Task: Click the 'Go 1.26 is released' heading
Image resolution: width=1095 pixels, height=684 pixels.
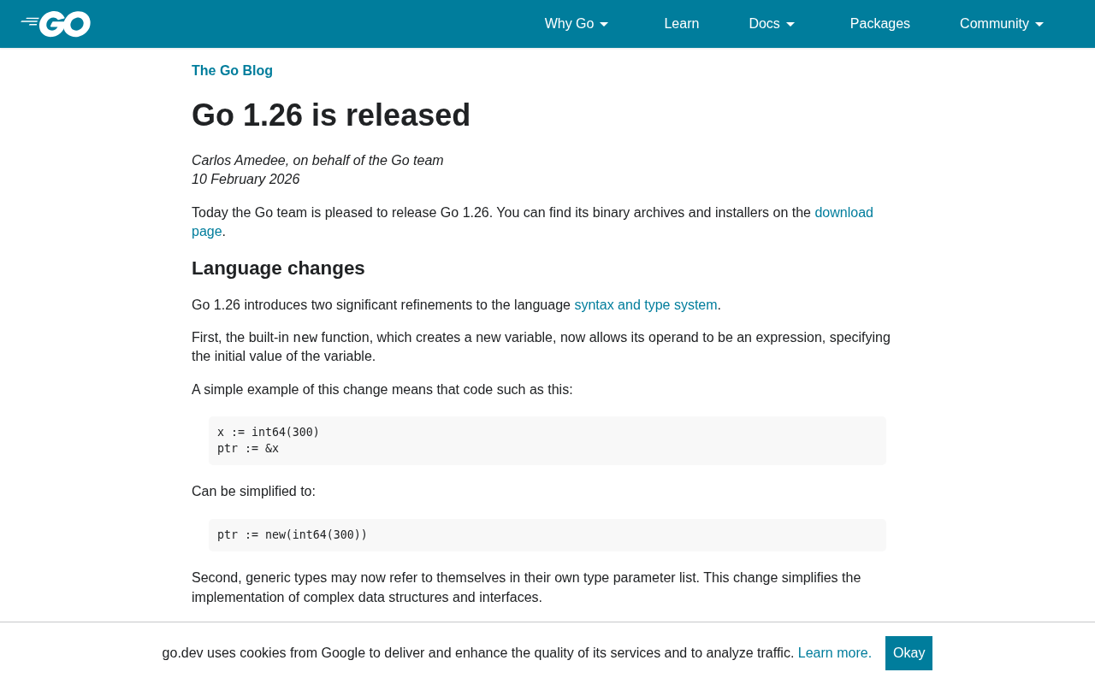Action: tap(331, 115)
